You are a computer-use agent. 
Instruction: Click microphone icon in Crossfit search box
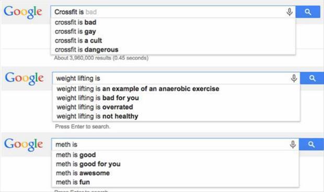[290, 12]
